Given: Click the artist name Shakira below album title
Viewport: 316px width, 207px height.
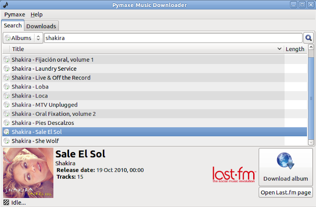Looking at the screenshot, I should 65,163.
